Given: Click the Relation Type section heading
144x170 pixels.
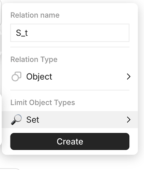Looking at the screenshot, I should pos(34,60).
